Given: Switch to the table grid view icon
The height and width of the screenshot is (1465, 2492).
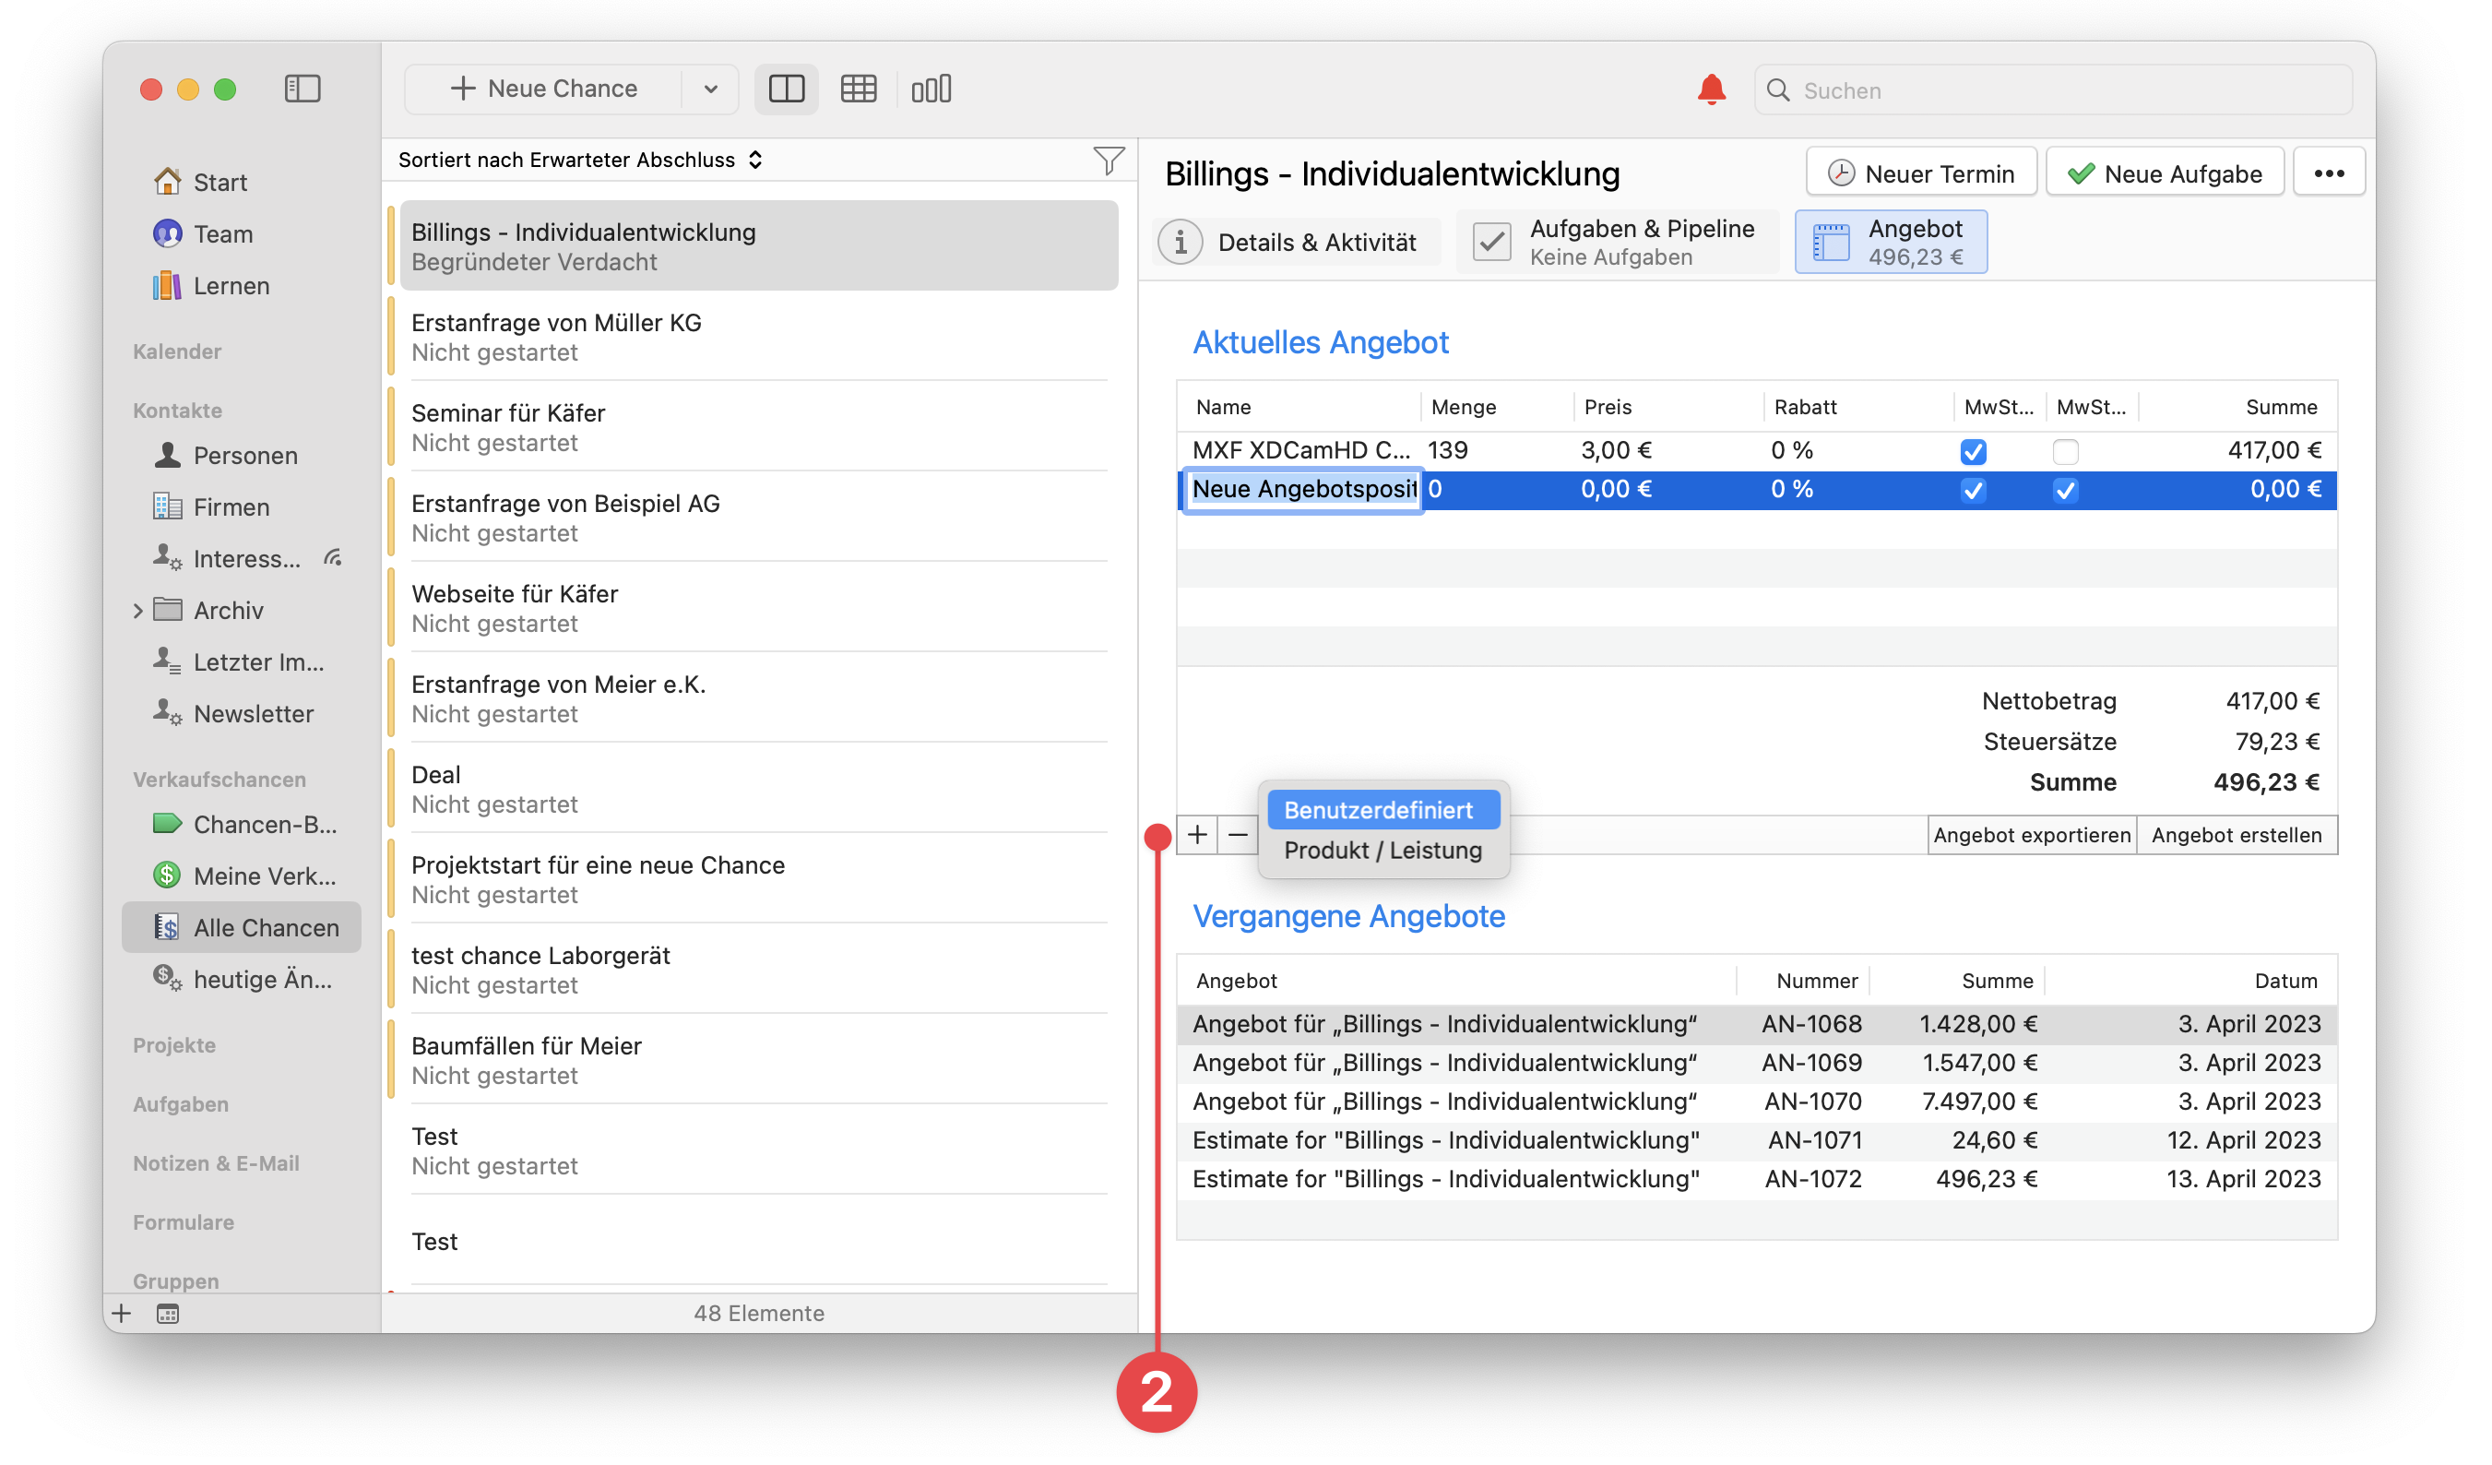Looking at the screenshot, I should (x=858, y=89).
